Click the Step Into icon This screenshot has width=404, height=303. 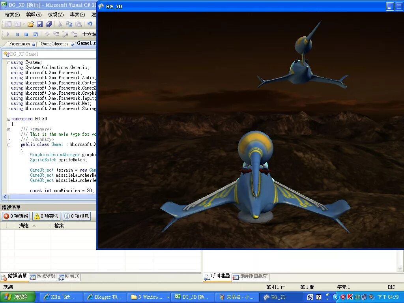pos(56,34)
